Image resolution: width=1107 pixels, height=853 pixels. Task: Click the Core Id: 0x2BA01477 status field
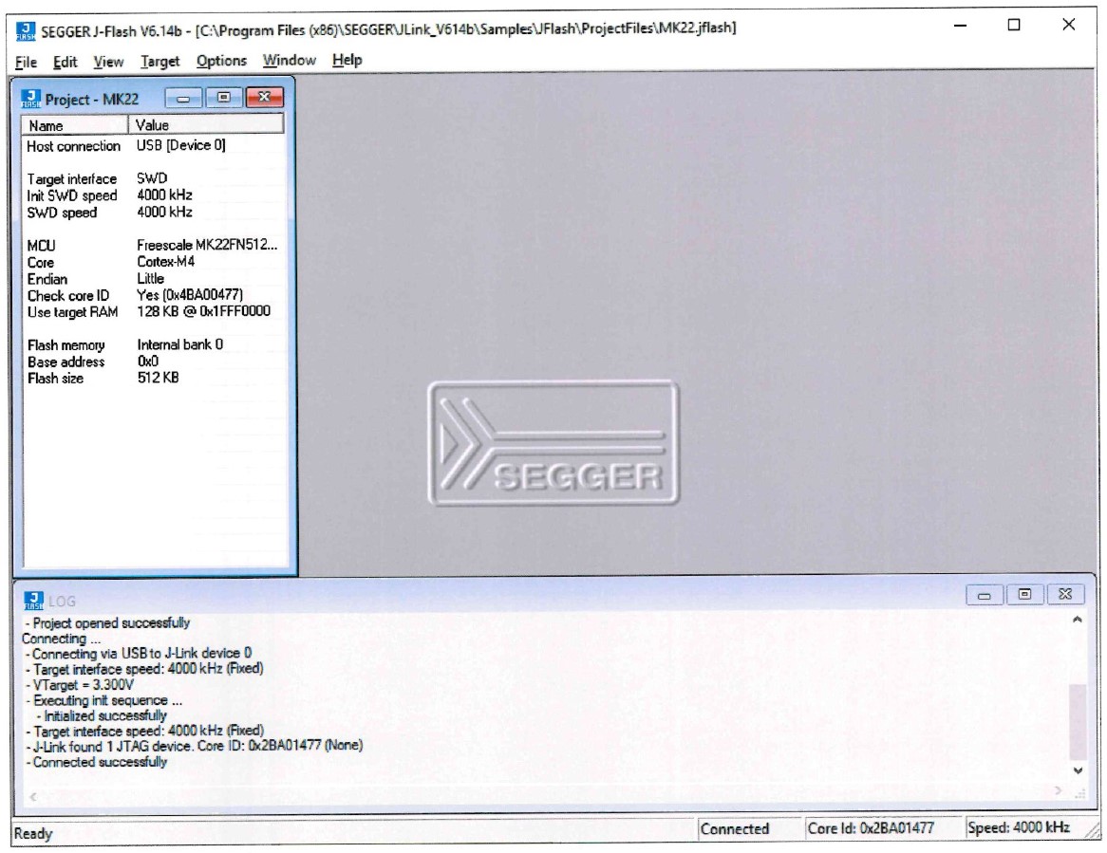coord(885,828)
